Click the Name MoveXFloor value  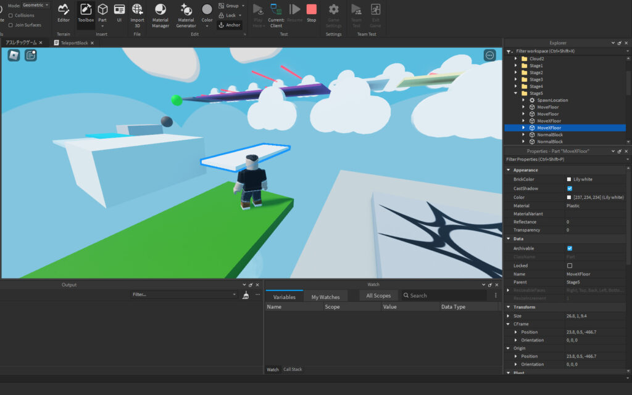578,274
